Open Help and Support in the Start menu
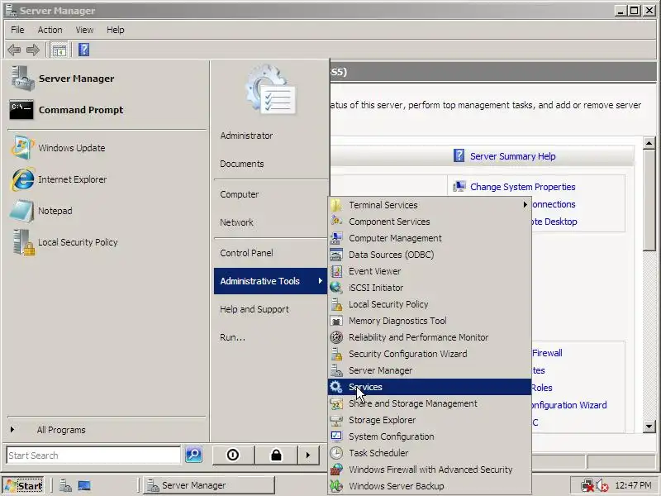 tap(270, 309)
